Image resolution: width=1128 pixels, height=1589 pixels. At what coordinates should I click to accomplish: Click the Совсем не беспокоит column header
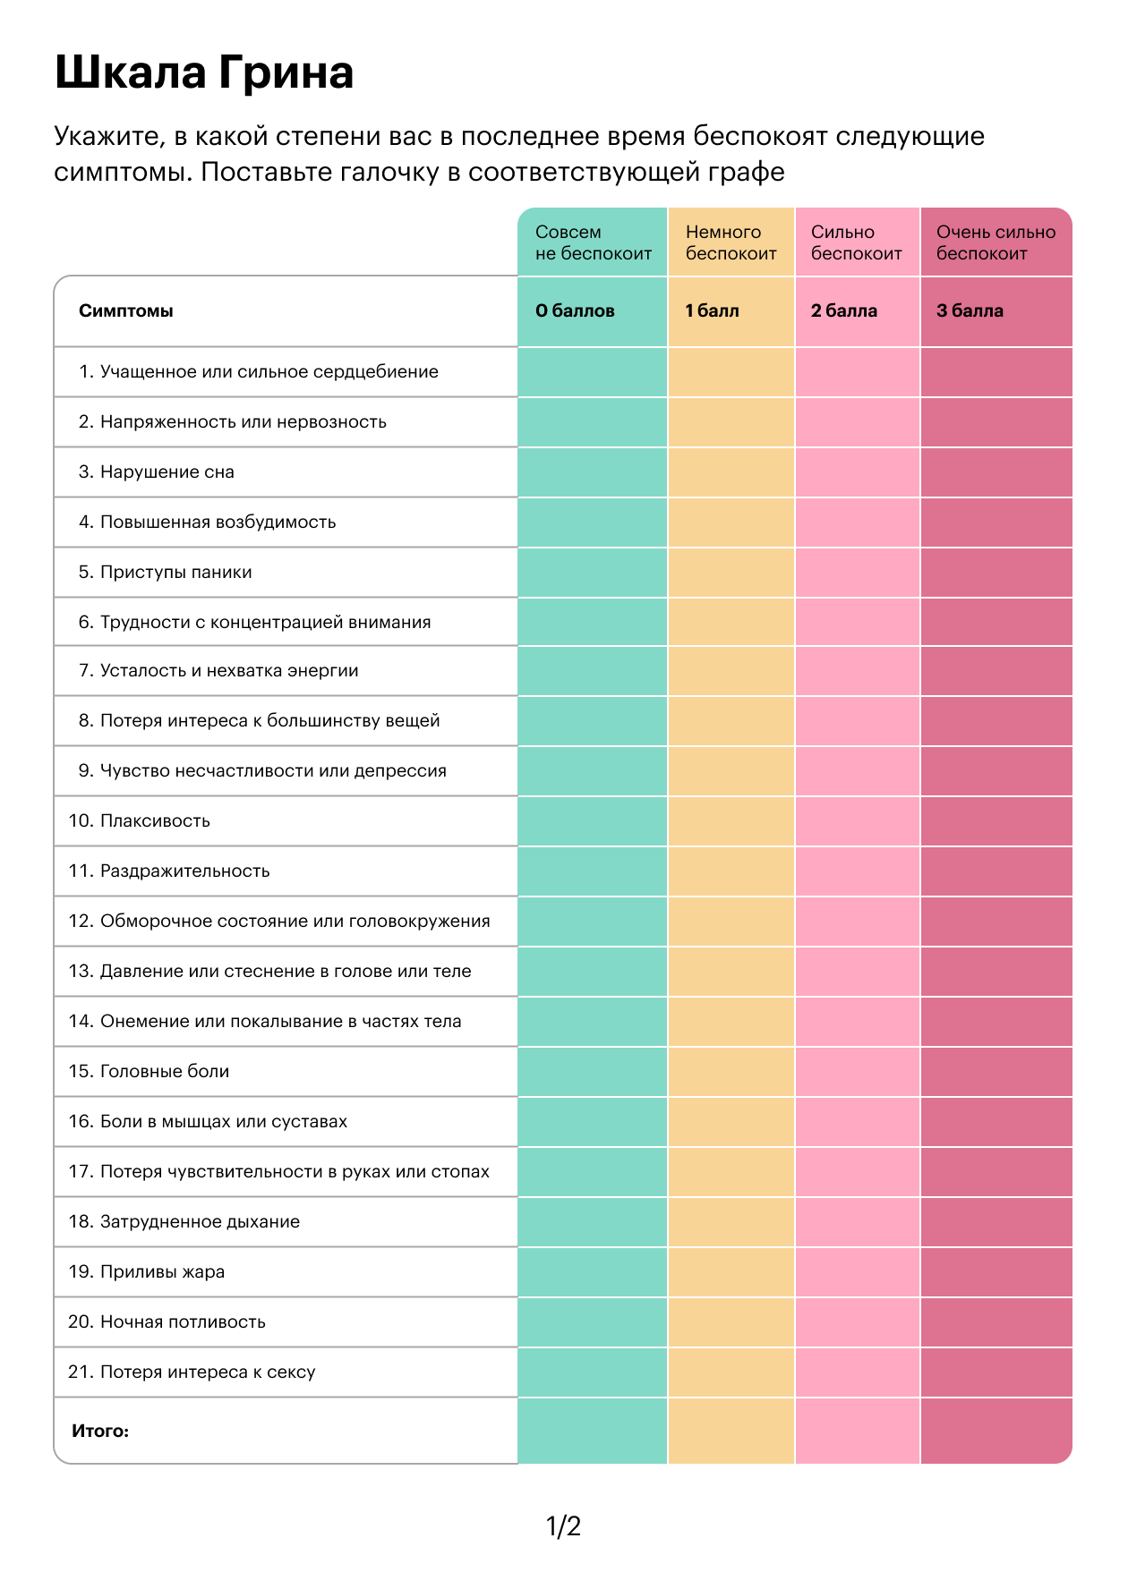point(593,242)
